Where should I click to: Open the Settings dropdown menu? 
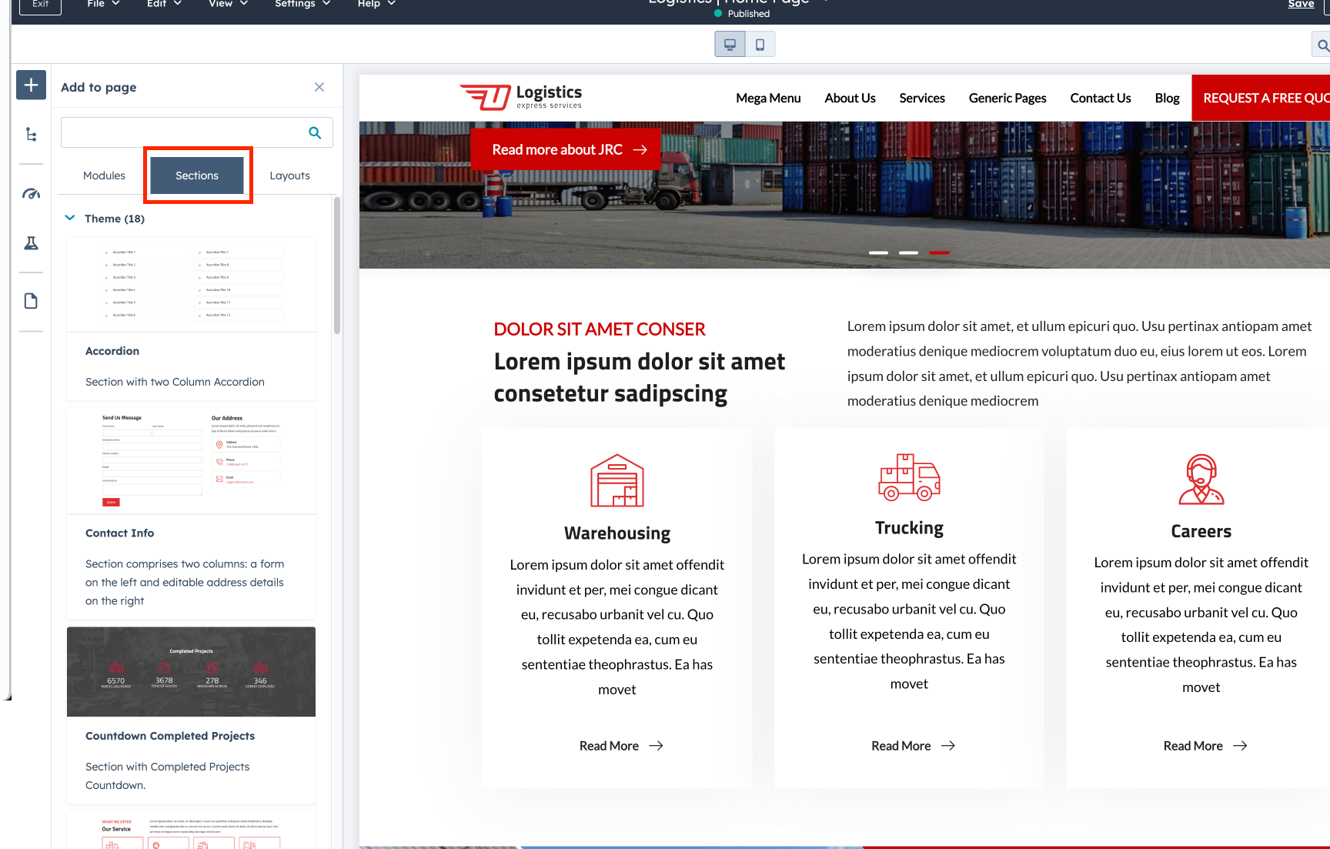coord(302,4)
